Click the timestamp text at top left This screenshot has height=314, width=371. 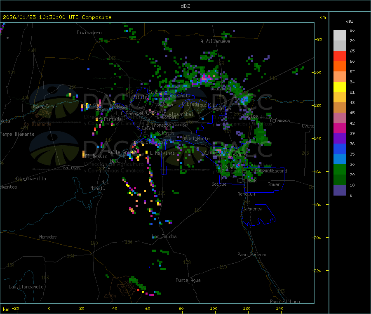click(x=57, y=17)
